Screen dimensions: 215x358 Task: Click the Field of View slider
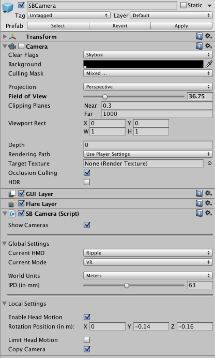(134, 96)
